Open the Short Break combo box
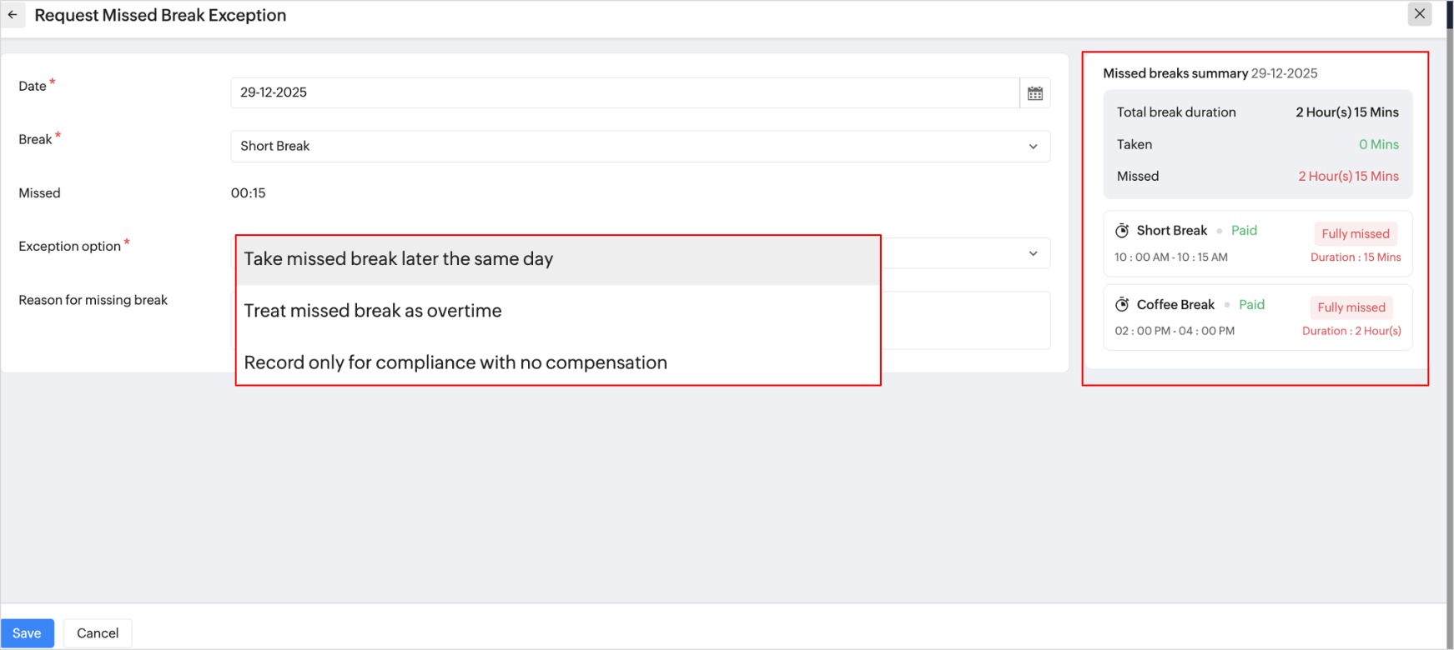This screenshot has height=650, width=1454. pyautogui.click(x=626, y=147)
